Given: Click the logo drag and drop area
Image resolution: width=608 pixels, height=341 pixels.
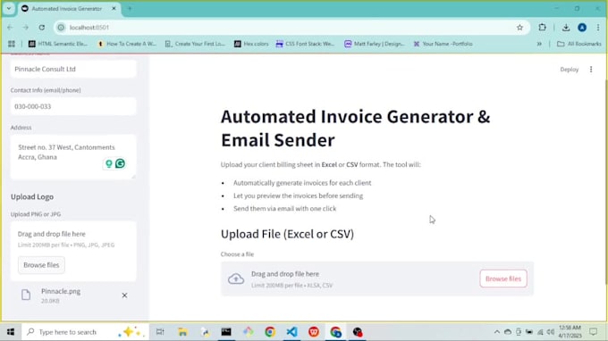Looking at the screenshot, I should pos(73,251).
